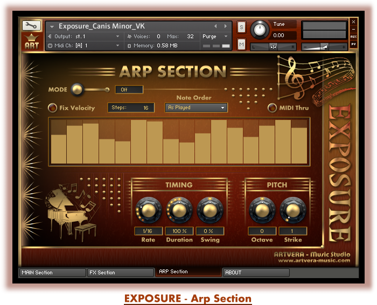Click the instrument volume slider

coord(325,47)
